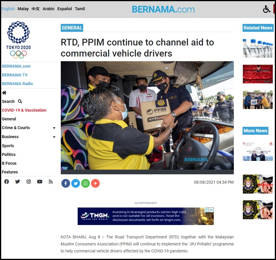Open the accessibility wheelchair icon

point(266,9)
